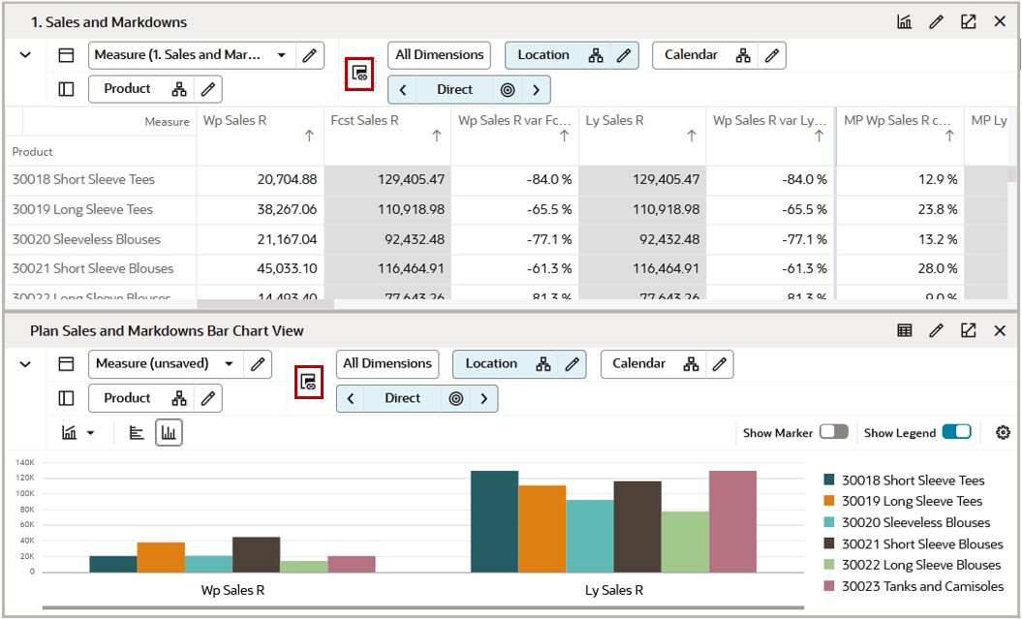1022x619 pixels.
Task: Open the chart settings gear
Action: coord(1003,432)
